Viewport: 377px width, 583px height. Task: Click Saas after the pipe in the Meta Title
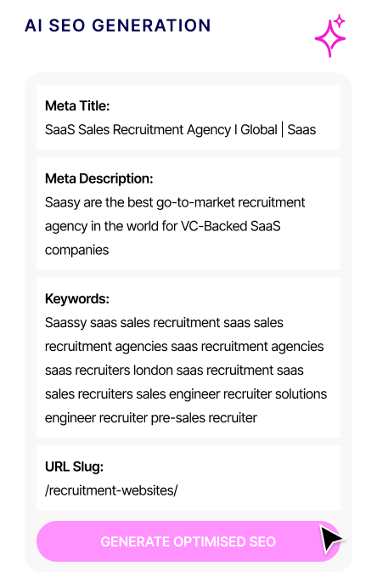coord(301,130)
